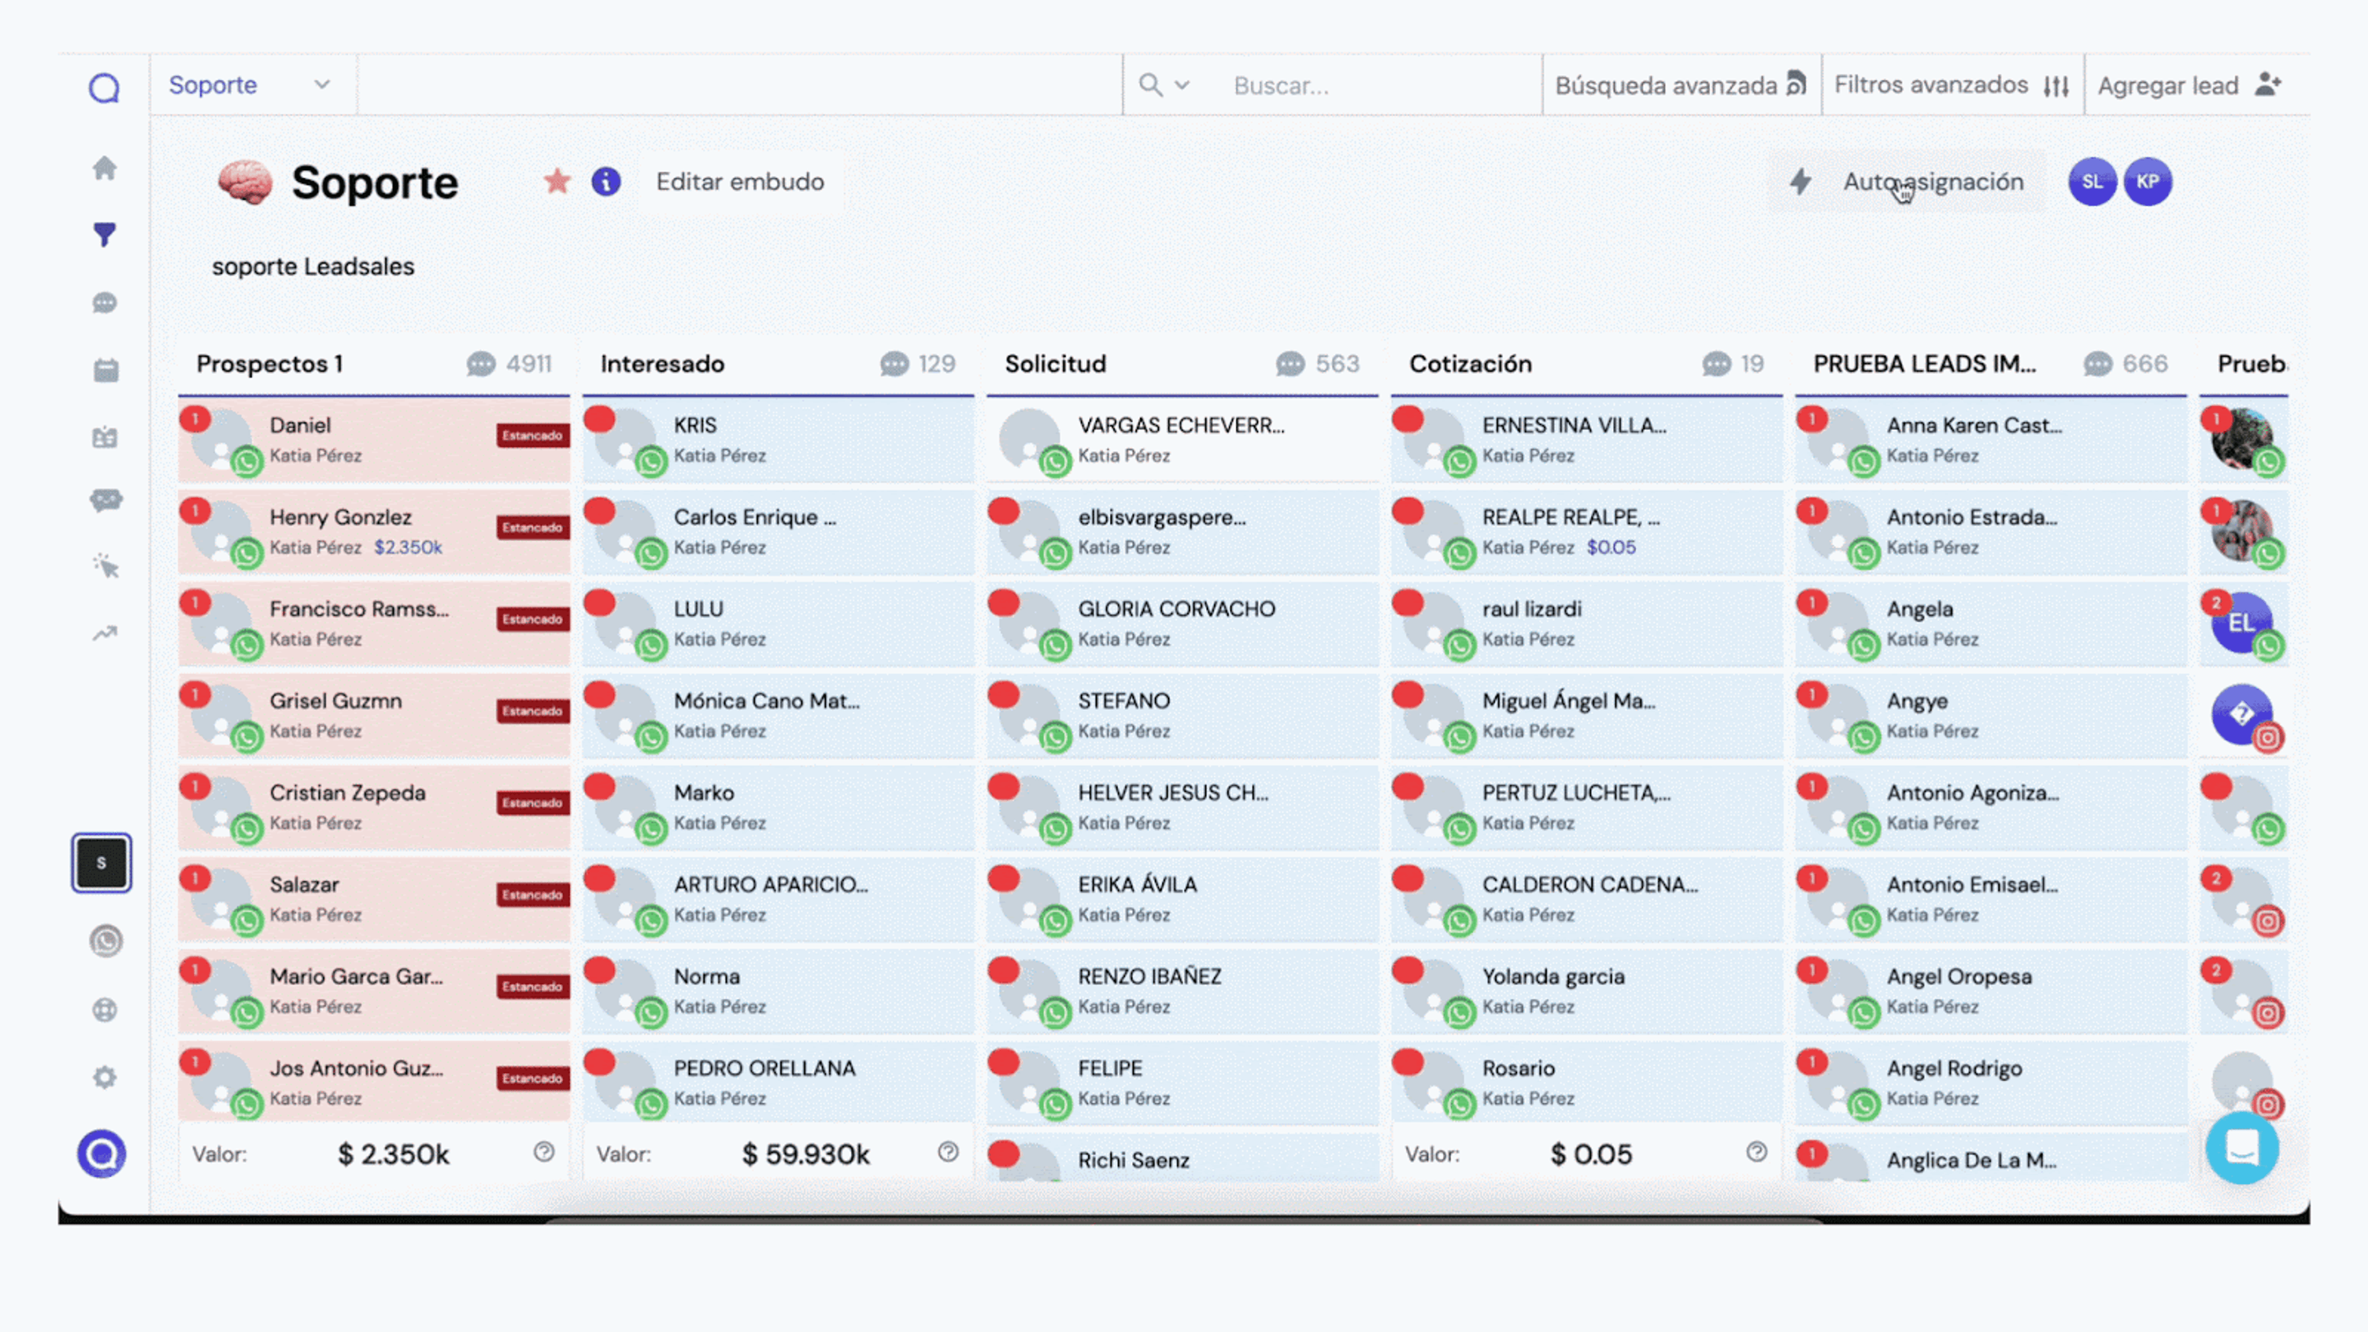Click Agregar lead
2368x1332 pixels.
2190,86
